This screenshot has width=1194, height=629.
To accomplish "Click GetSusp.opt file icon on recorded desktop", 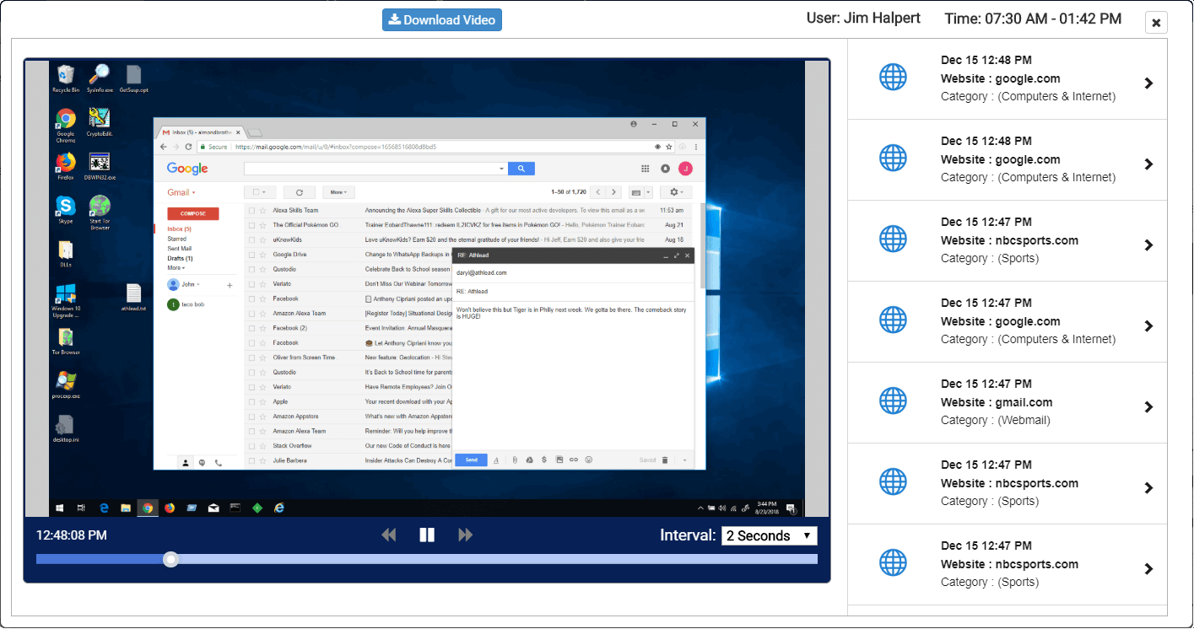I will 133,78.
